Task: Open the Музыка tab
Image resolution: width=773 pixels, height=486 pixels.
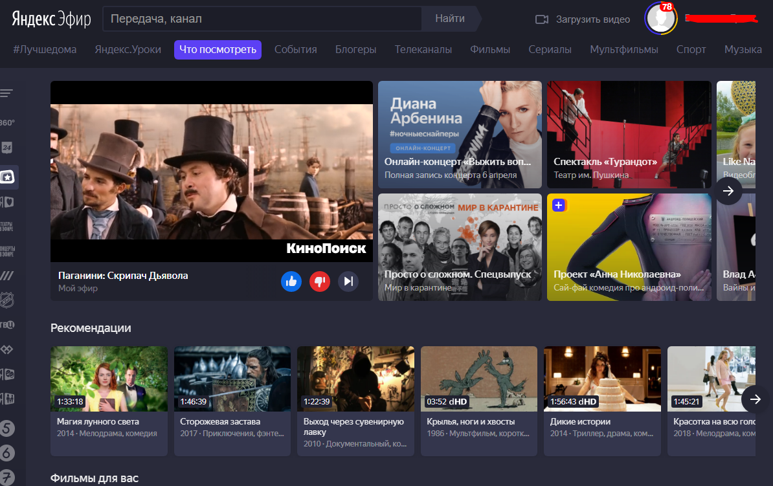Action: (743, 49)
